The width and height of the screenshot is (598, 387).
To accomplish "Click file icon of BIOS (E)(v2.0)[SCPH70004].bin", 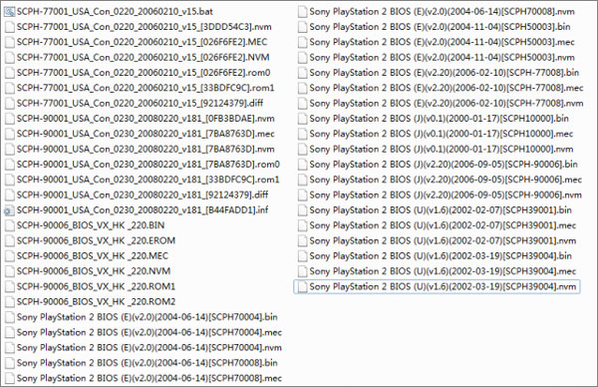I will tap(10, 317).
